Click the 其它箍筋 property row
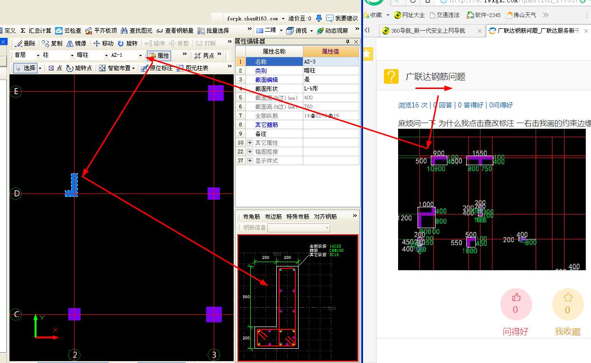Viewport: 591px width, 363px height. point(298,124)
